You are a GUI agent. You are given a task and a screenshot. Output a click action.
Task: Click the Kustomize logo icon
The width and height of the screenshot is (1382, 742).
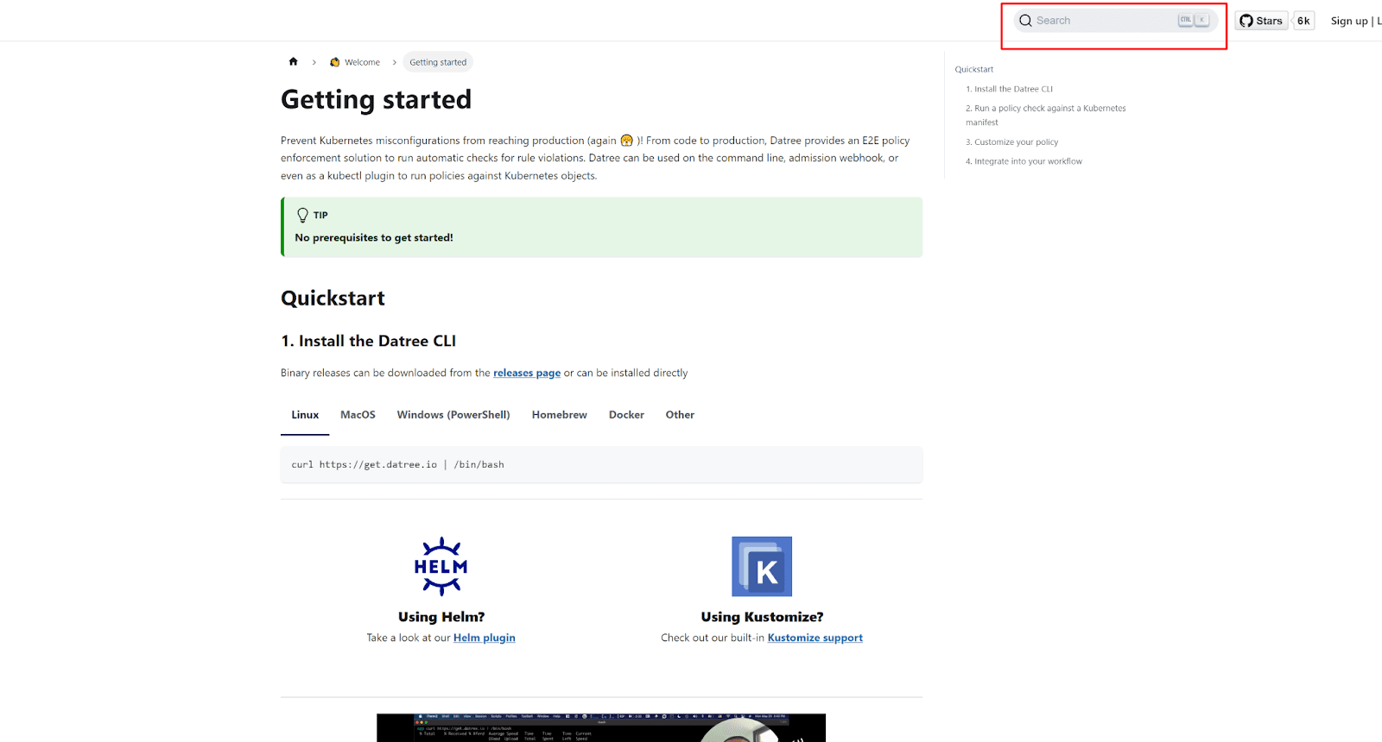pyautogui.click(x=762, y=567)
